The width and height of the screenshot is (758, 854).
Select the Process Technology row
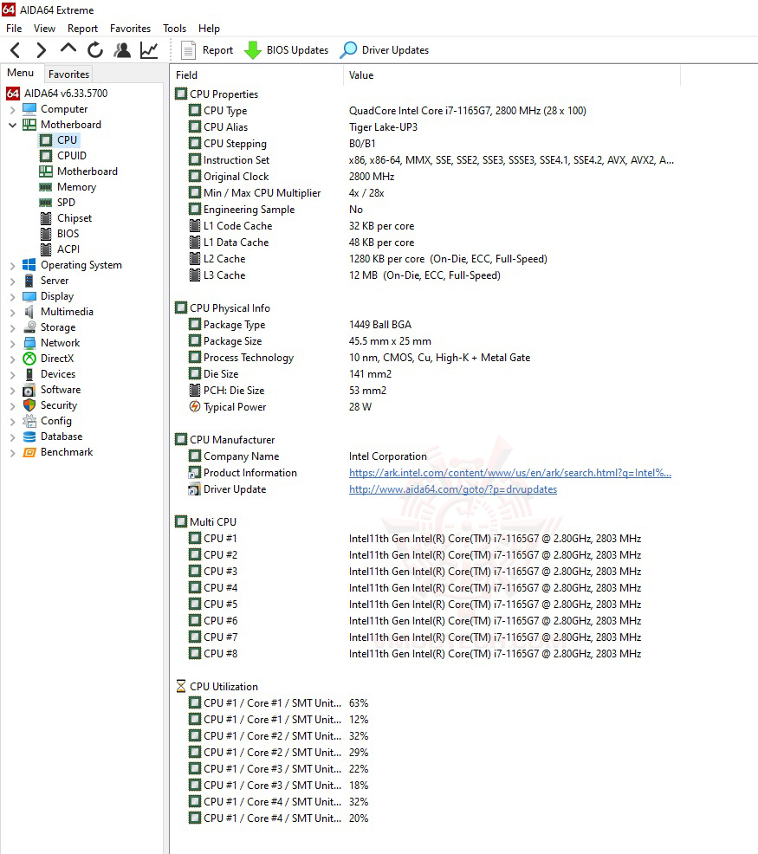click(x=425, y=358)
